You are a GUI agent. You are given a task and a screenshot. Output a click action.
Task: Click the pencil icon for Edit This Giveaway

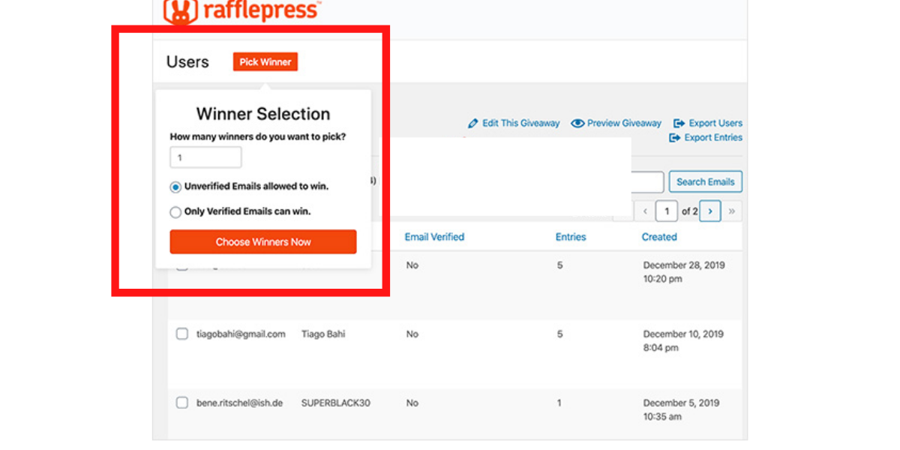point(472,123)
